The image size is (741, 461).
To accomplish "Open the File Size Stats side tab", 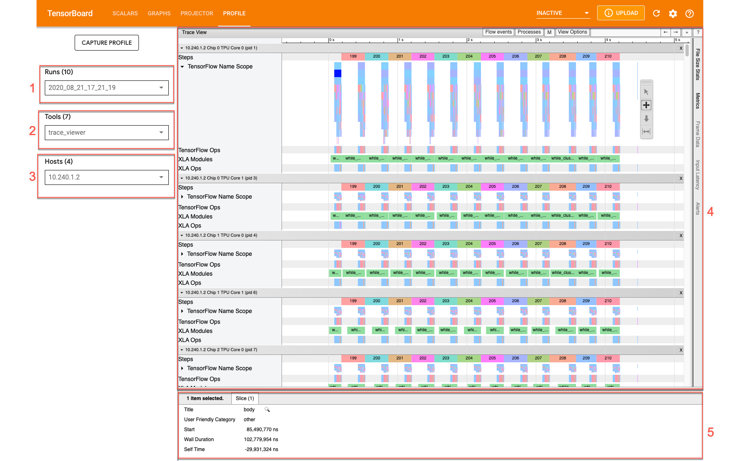I will point(698,64).
